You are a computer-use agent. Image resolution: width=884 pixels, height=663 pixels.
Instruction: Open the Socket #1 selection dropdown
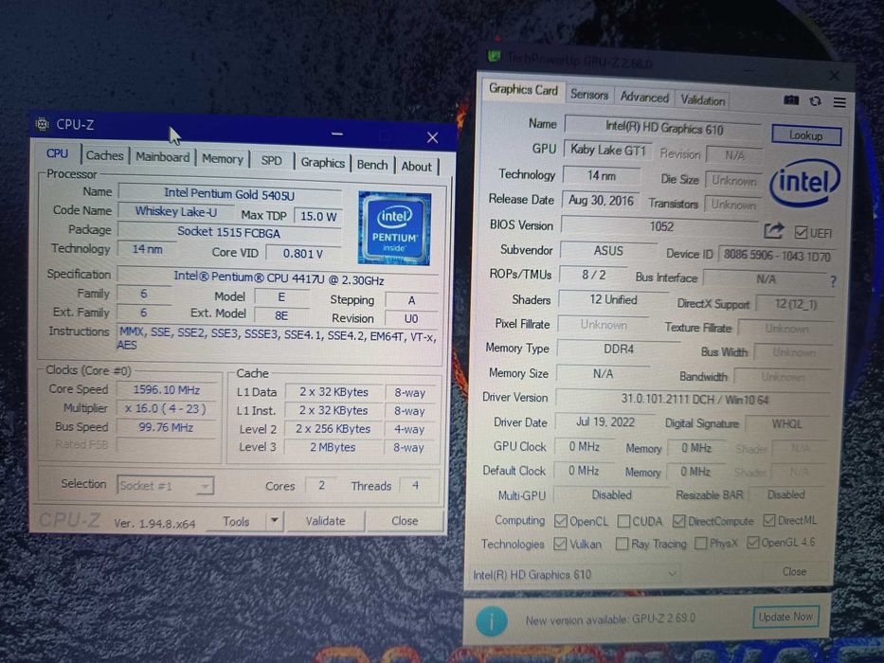pos(165,485)
